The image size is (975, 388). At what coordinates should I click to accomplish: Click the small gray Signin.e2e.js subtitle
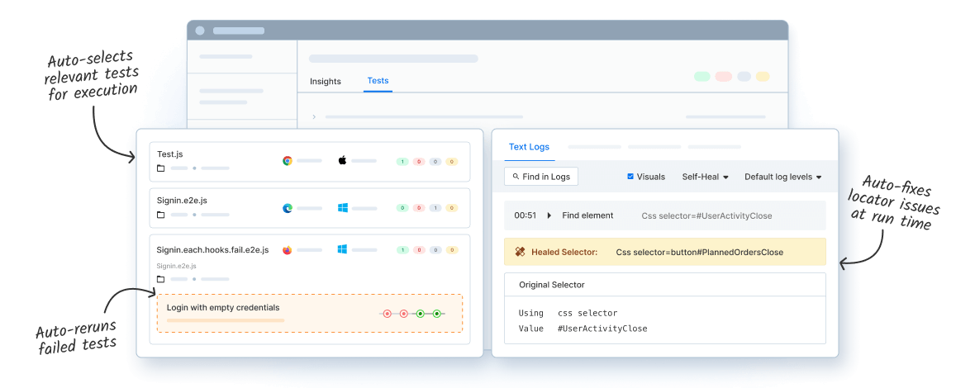coord(177,266)
